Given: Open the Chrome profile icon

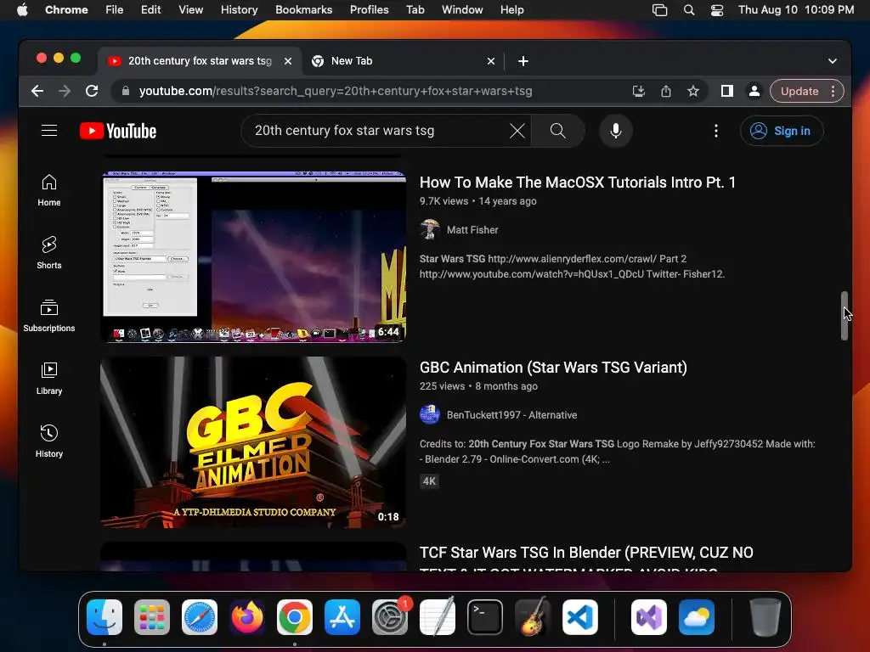Looking at the screenshot, I should [x=754, y=91].
